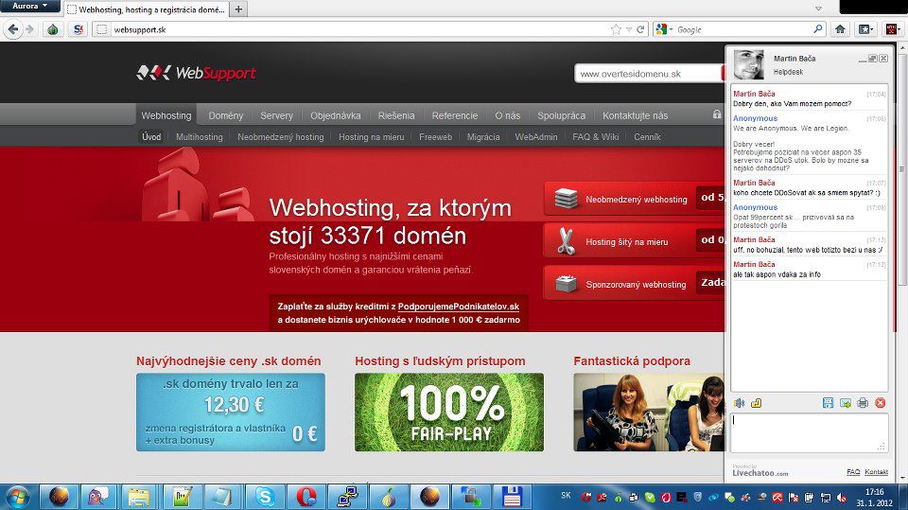Open the S! toolbar add-on button
Screen dimensions: 908x510
click(78, 29)
